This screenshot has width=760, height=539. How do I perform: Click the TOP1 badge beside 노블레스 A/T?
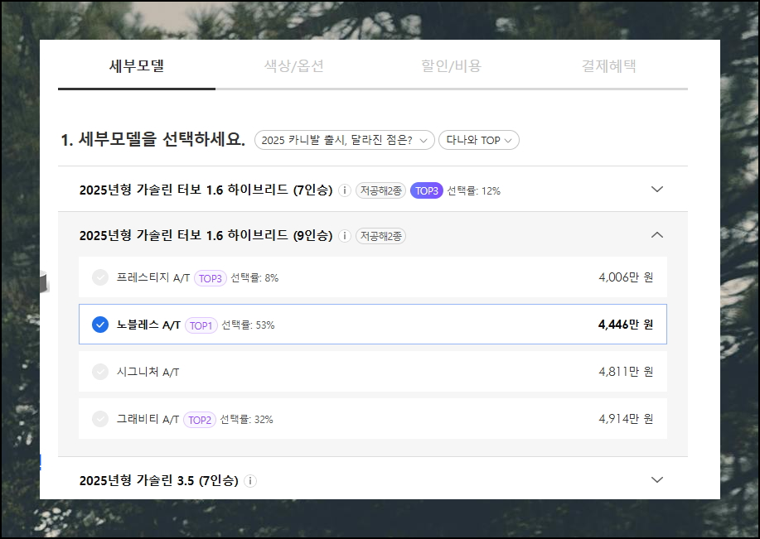(201, 325)
